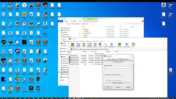176x99 pixels.
Task: Click Explorer up-one-level arrow
Action: click(x=67, y=24)
